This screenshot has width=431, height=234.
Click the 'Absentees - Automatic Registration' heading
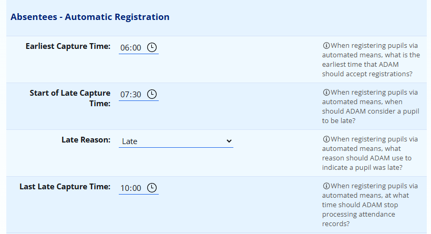pyautogui.click(x=90, y=17)
